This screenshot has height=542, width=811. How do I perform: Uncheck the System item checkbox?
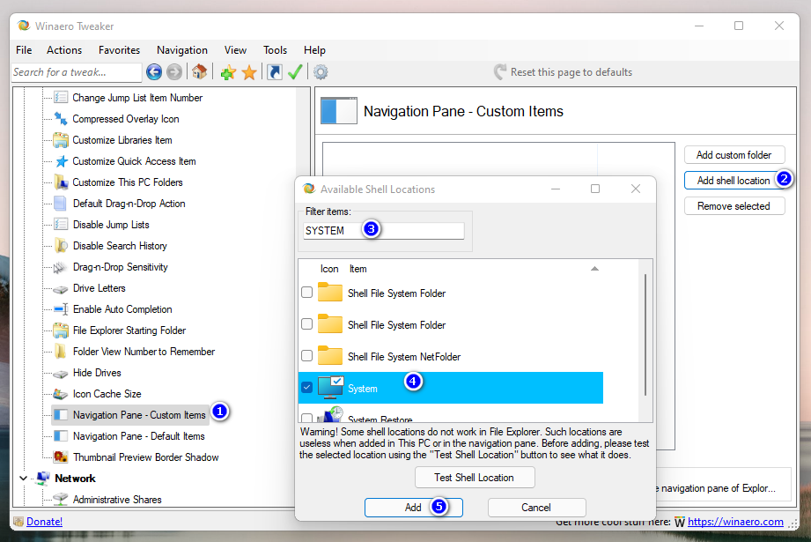click(x=306, y=387)
